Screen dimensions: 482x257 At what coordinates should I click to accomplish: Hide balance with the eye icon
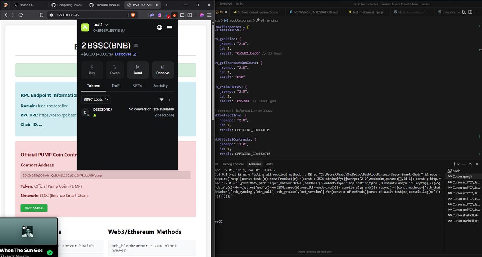pos(136,45)
